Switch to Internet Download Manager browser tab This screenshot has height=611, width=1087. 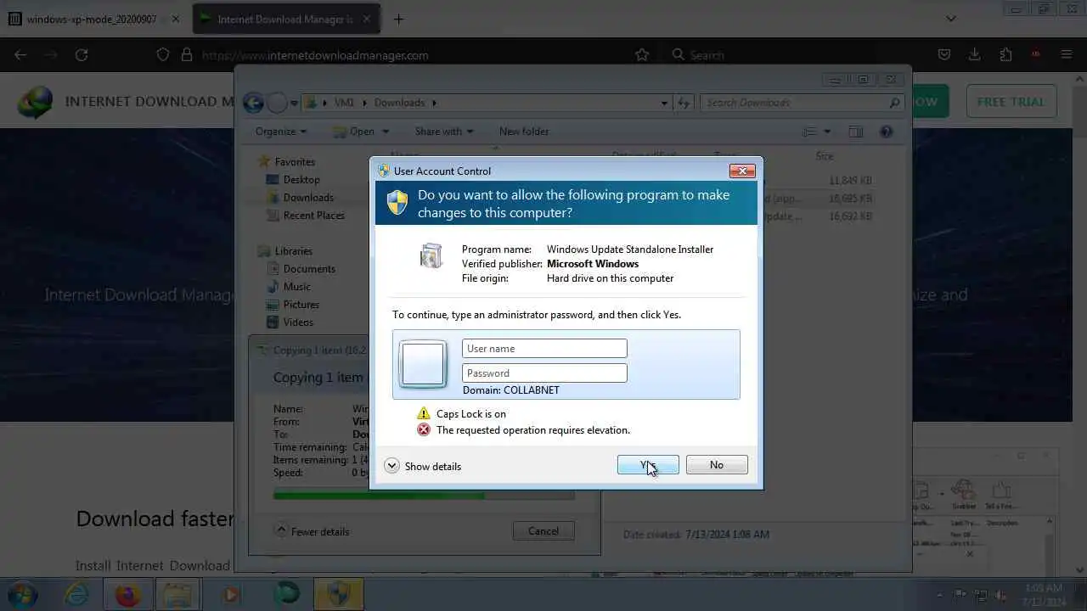coord(285,19)
